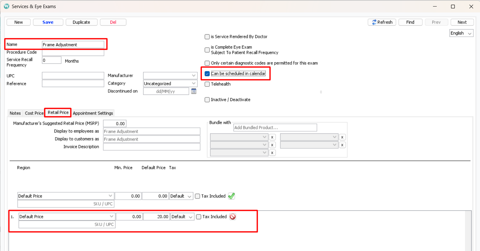Click the Invoice Description field
The width and height of the screenshot is (480, 251).
click(152, 147)
